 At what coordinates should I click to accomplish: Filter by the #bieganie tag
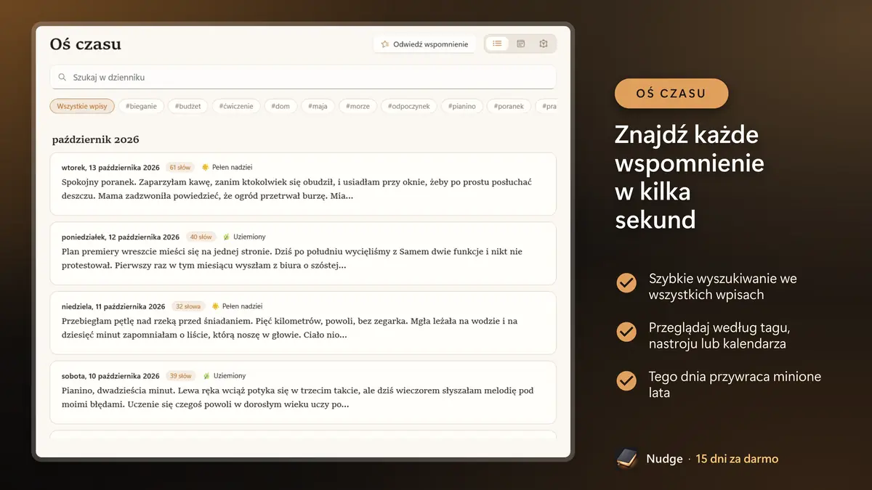click(x=142, y=106)
